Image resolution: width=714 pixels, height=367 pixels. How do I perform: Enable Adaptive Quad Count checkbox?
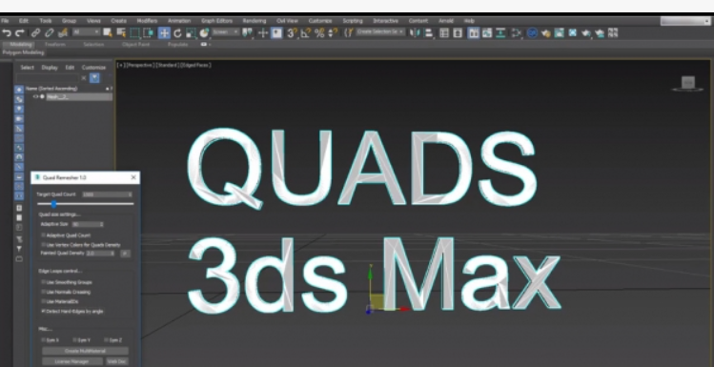pos(44,235)
